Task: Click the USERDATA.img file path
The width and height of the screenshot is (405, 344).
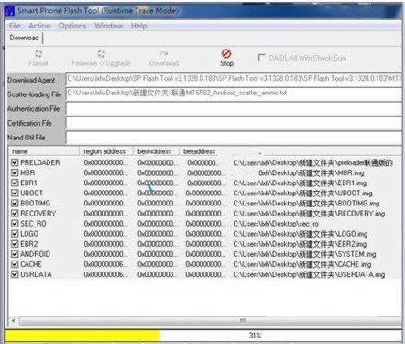Action: point(309,274)
